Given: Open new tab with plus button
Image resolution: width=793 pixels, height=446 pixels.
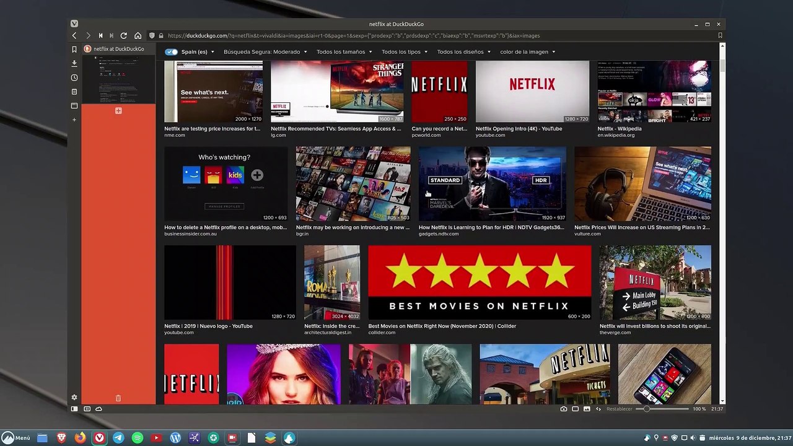Looking at the screenshot, I should point(118,110).
